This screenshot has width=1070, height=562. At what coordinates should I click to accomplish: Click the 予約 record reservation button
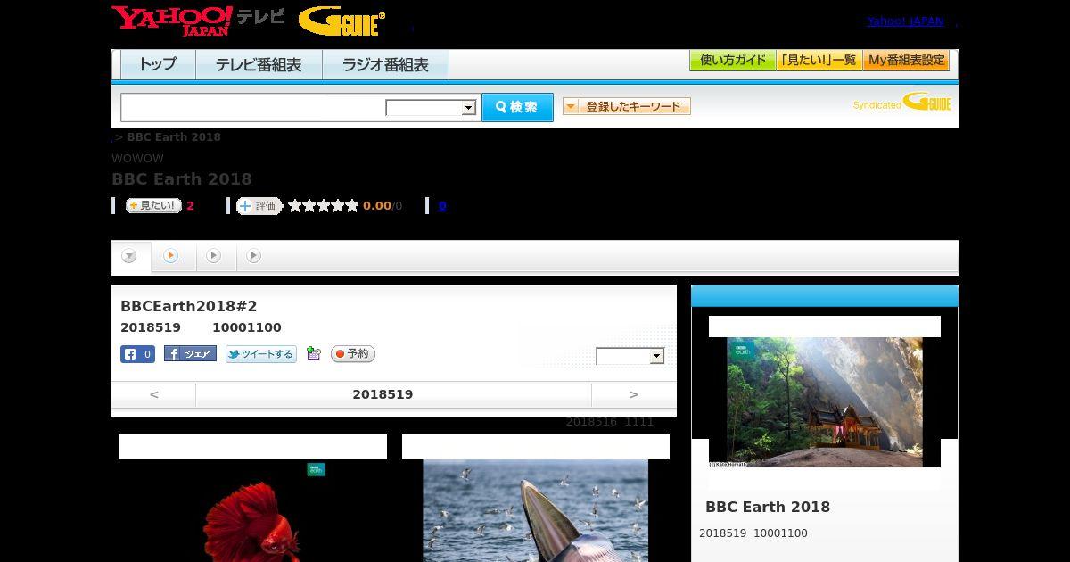point(353,354)
